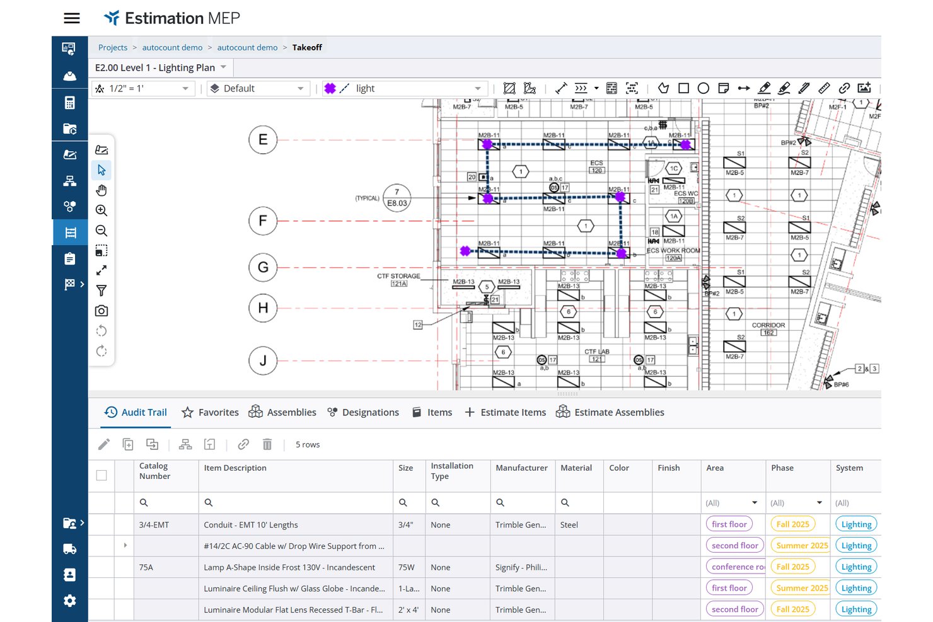Add a sticky note annotation
The image size is (933, 622).
click(724, 88)
